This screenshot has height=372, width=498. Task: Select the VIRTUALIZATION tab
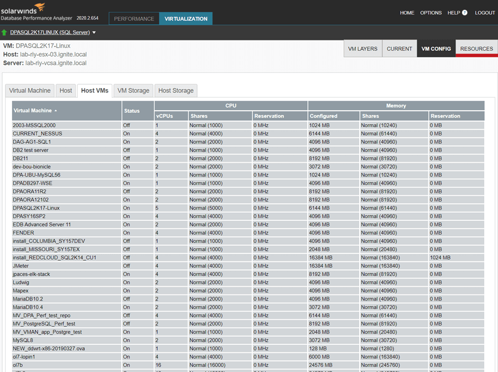[186, 19]
